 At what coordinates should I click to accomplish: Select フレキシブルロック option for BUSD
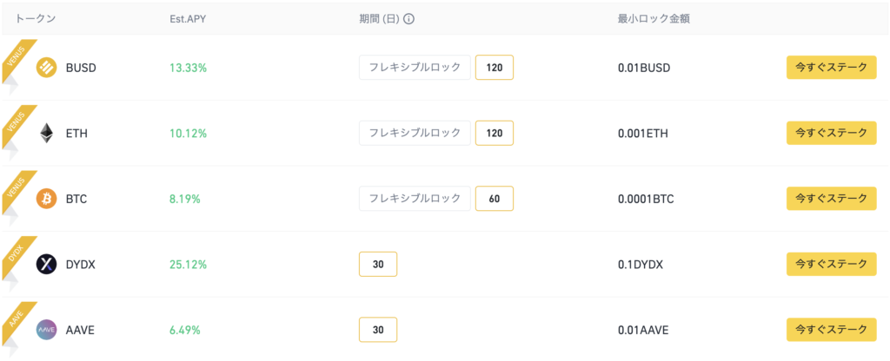coord(415,68)
